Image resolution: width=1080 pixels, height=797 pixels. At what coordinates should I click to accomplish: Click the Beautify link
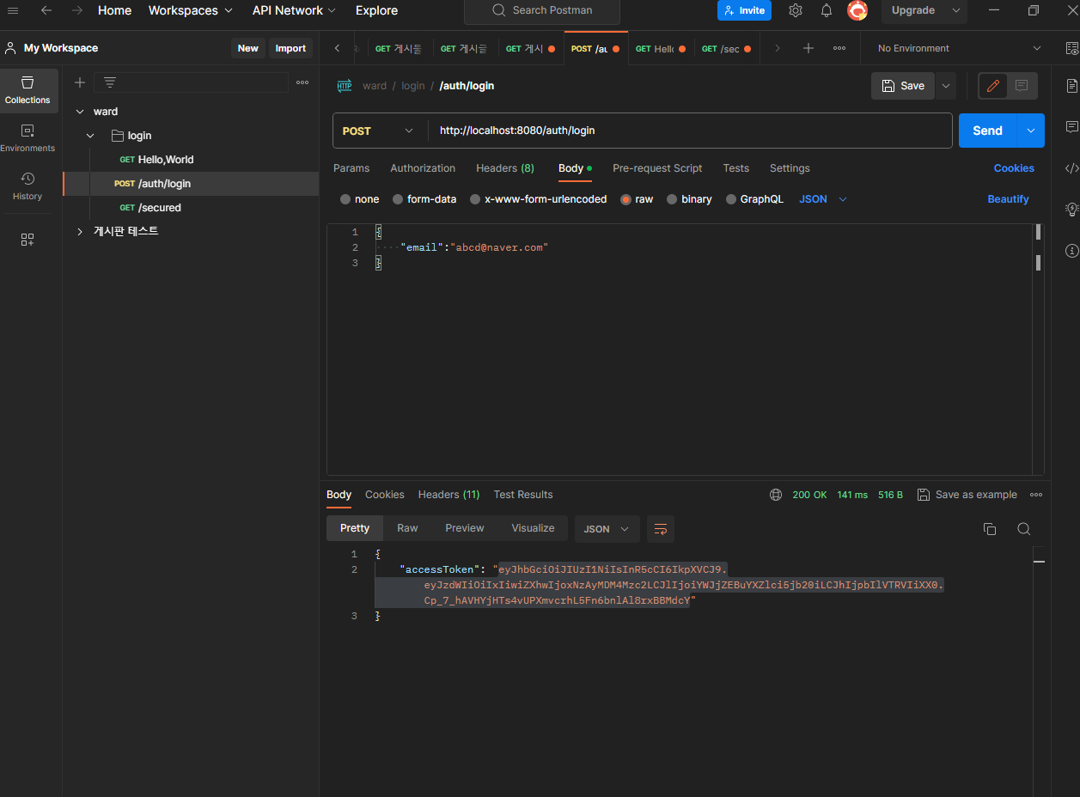1008,199
